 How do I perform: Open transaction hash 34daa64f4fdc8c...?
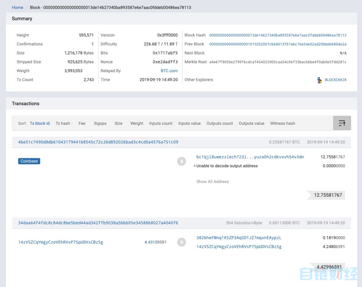tap(98, 223)
